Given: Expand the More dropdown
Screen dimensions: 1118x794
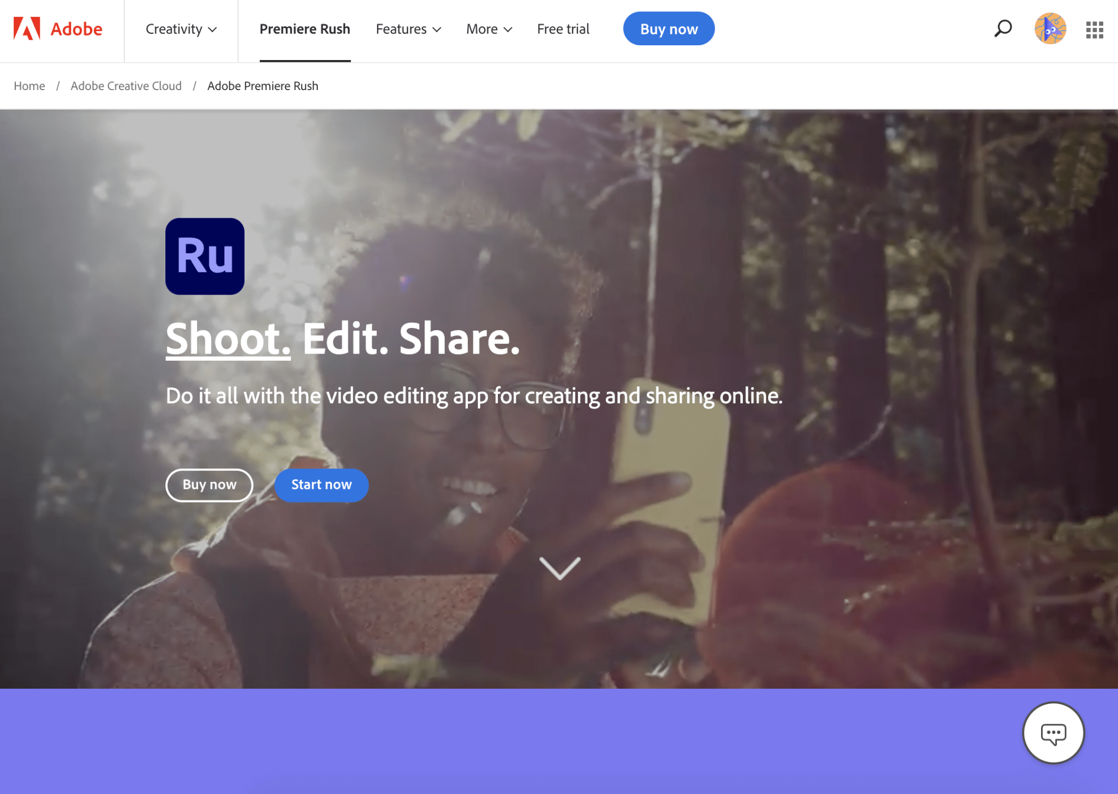Looking at the screenshot, I should coord(489,29).
